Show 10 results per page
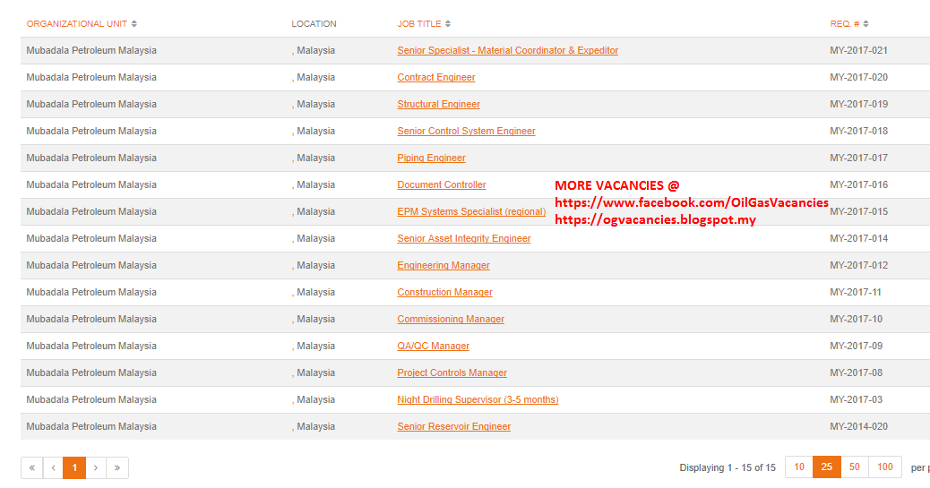930x488 pixels. point(799,467)
